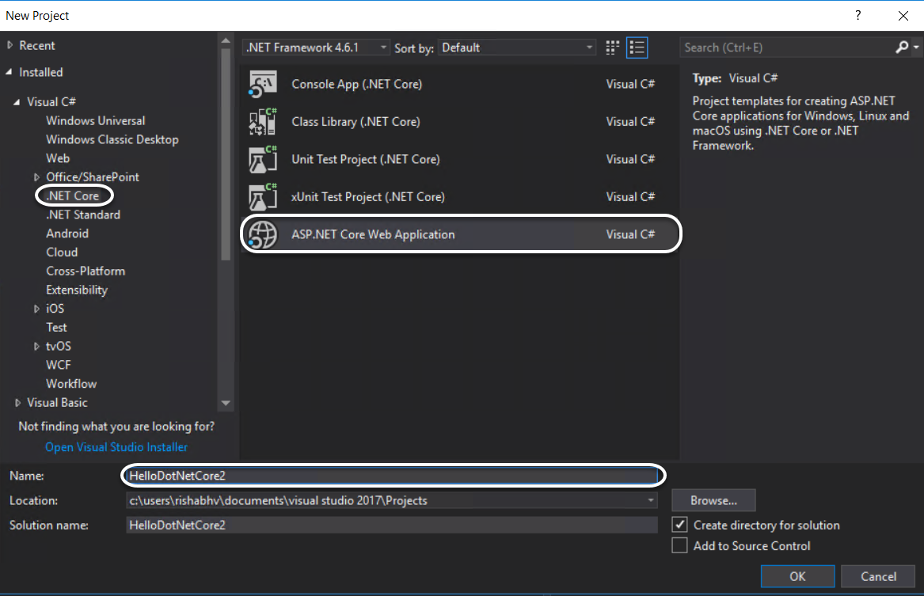Click the search magnifier icon
The height and width of the screenshot is (596, 924).
(902, 47)
